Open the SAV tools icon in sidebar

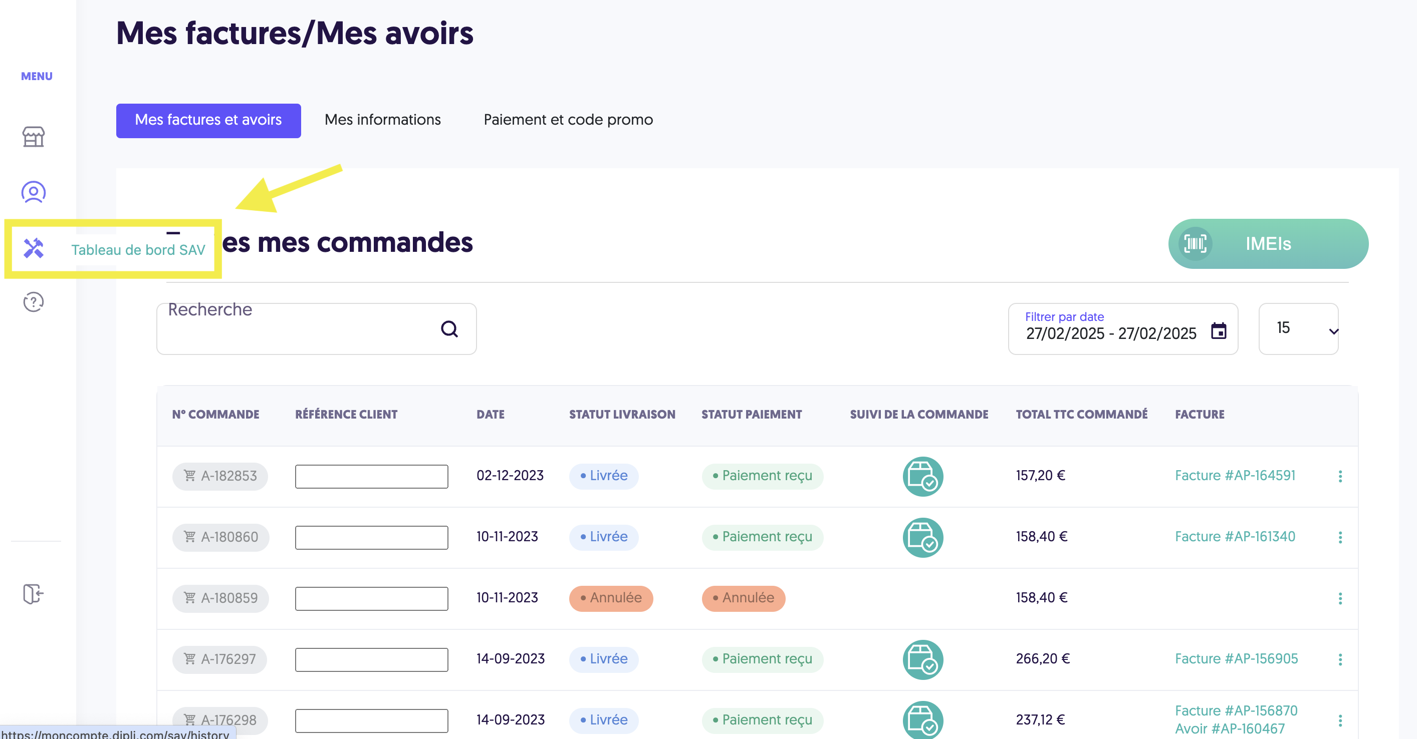click(x=34, y=248)
